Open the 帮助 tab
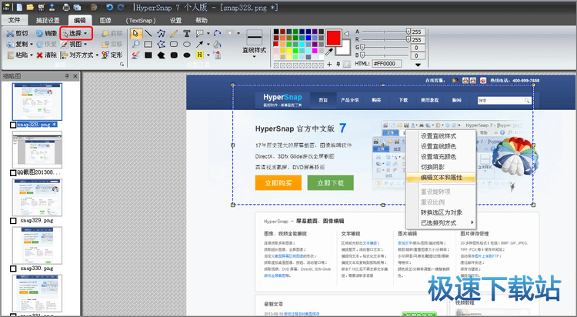Image resolution: width=577 pixels, height=317 pixels. (x=202, y=20)
